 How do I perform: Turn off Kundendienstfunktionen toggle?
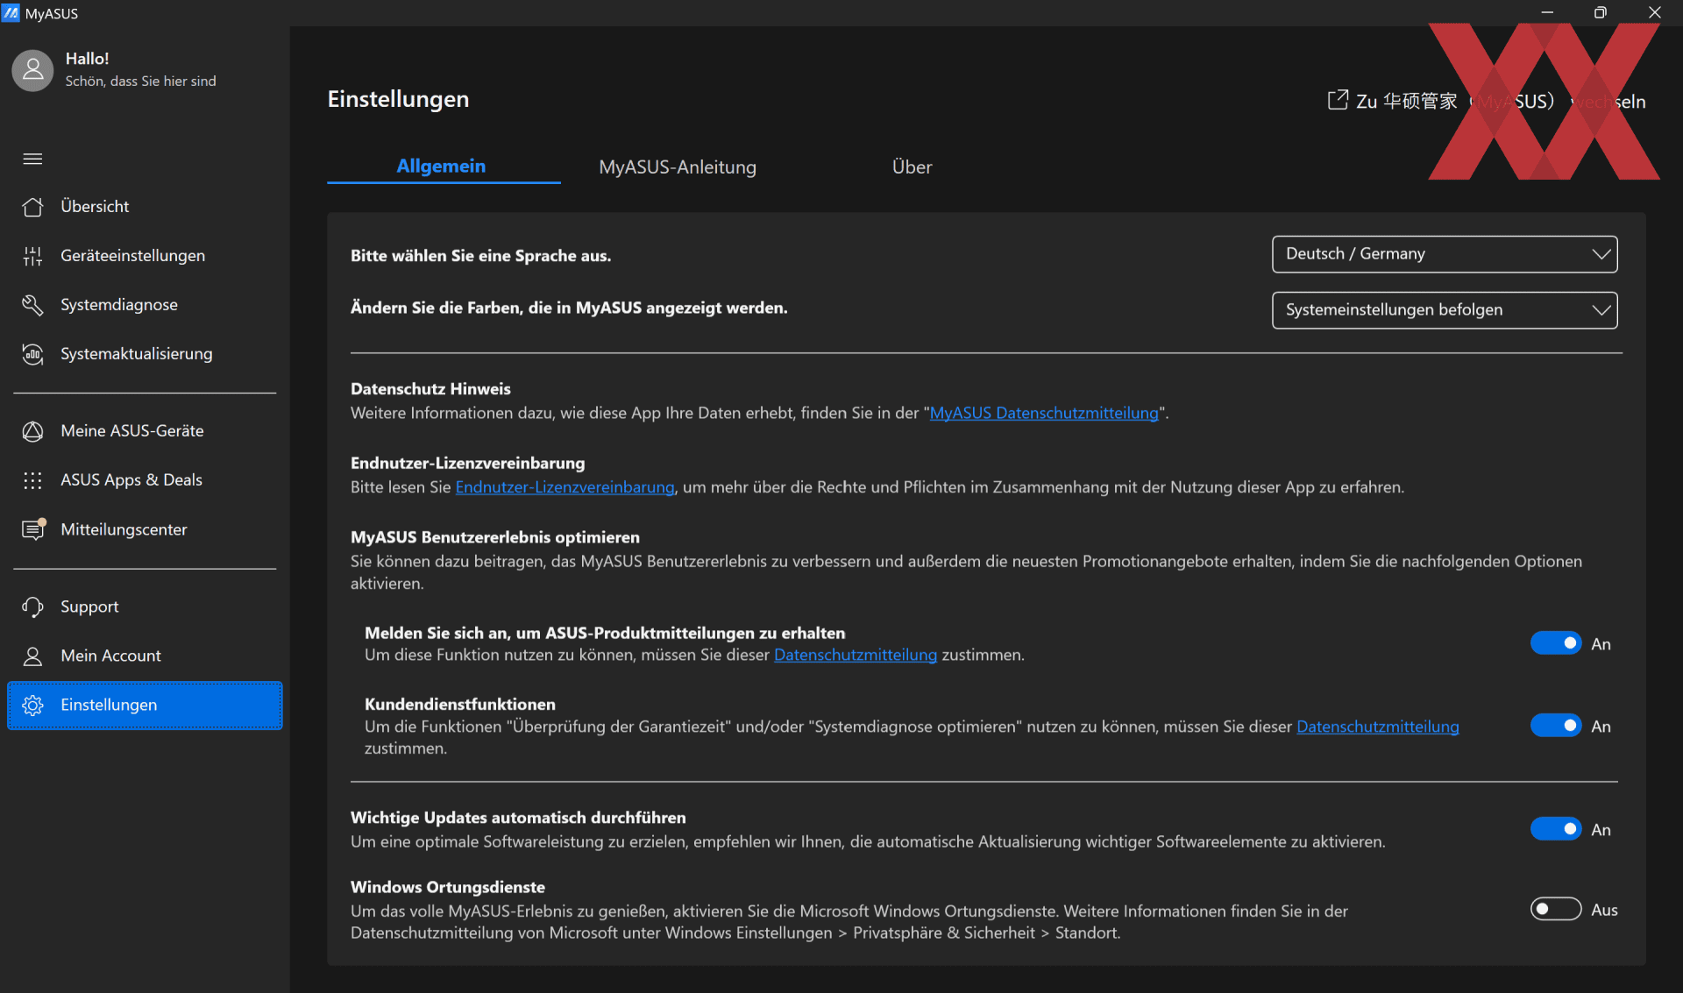1556,726
